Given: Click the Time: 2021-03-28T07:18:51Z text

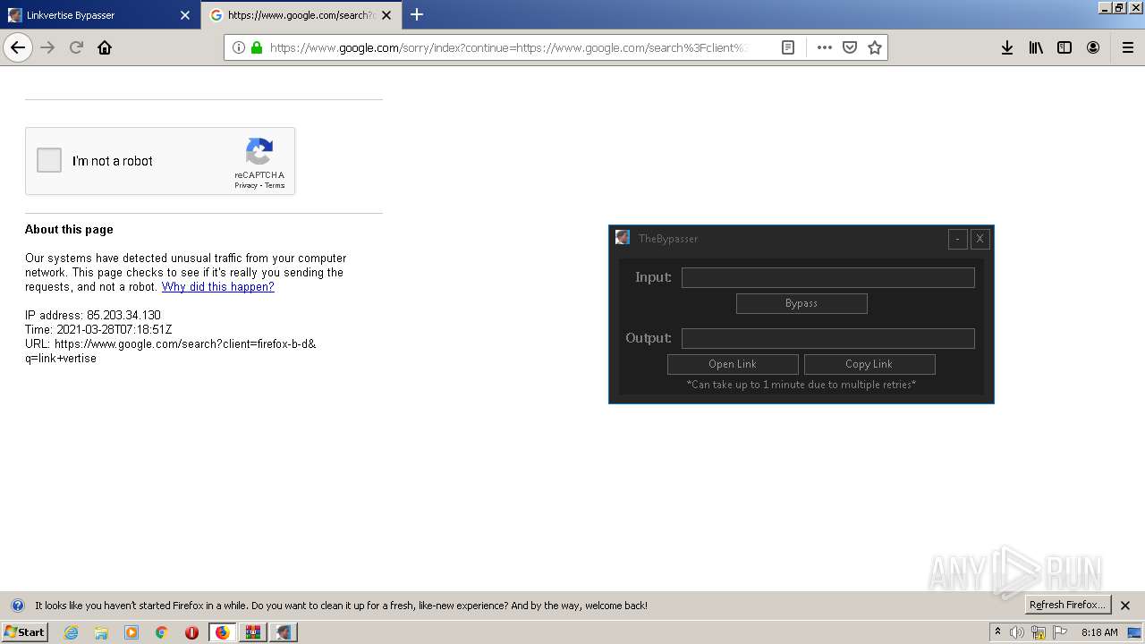Looking at the screenshot, I should [98, 330].
